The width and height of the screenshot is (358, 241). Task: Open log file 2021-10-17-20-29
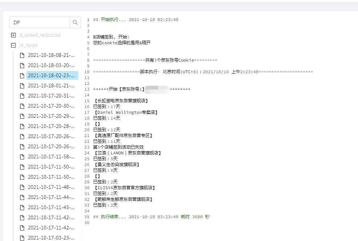coord(51,116)
